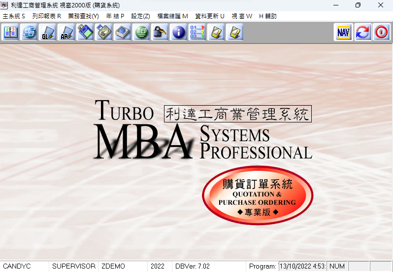
Task: Click the Program: label in the status bar
Action: click(262, 266)
